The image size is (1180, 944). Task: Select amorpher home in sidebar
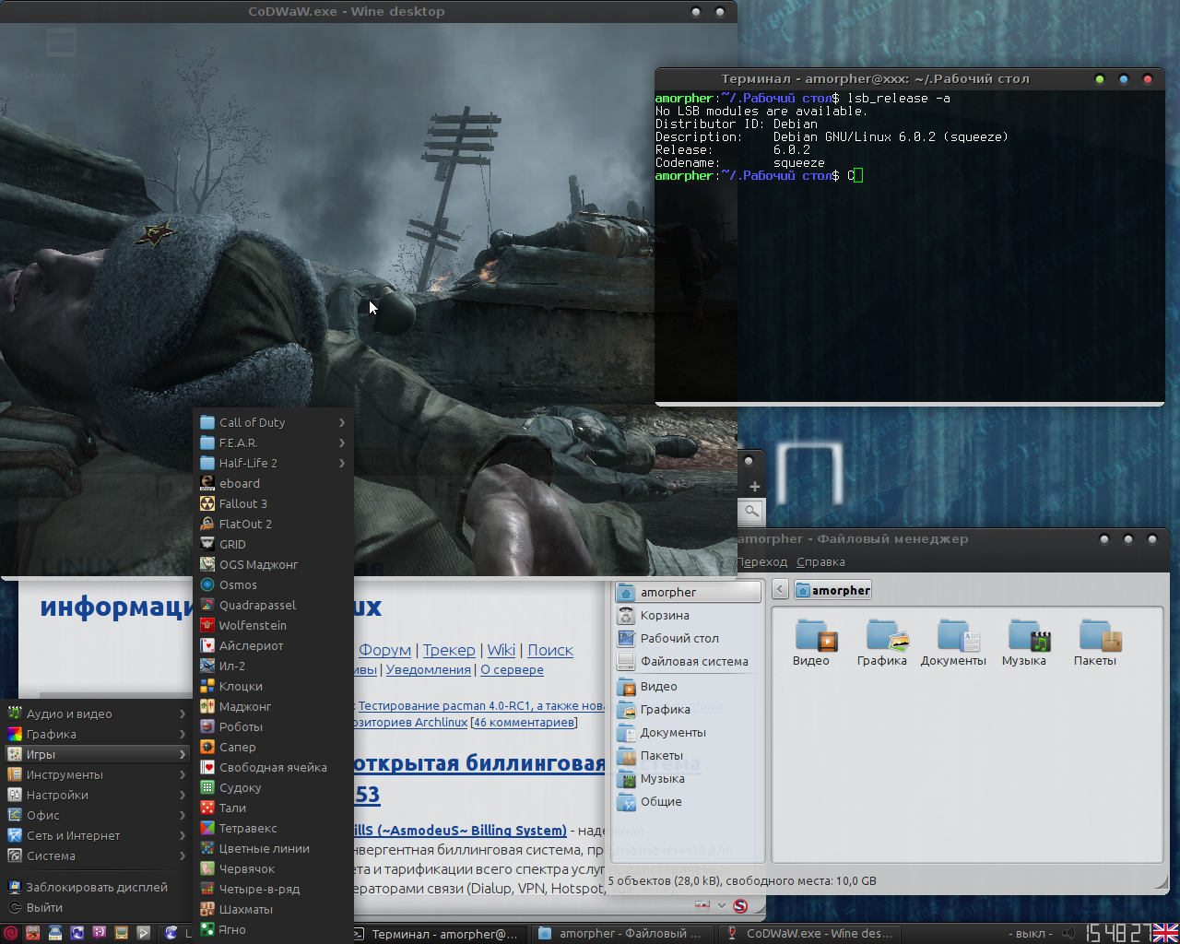pos(689,592)
